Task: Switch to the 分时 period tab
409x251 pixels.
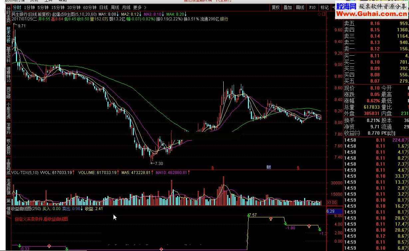Action: (x=17, y=7)
